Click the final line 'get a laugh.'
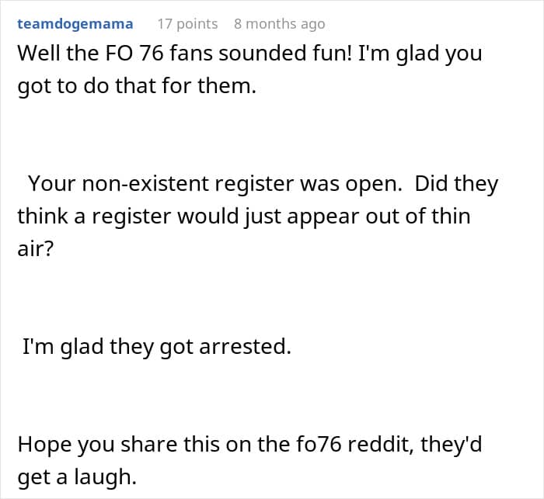This screenshot has height=499, width=544. (x=77, y=476)
